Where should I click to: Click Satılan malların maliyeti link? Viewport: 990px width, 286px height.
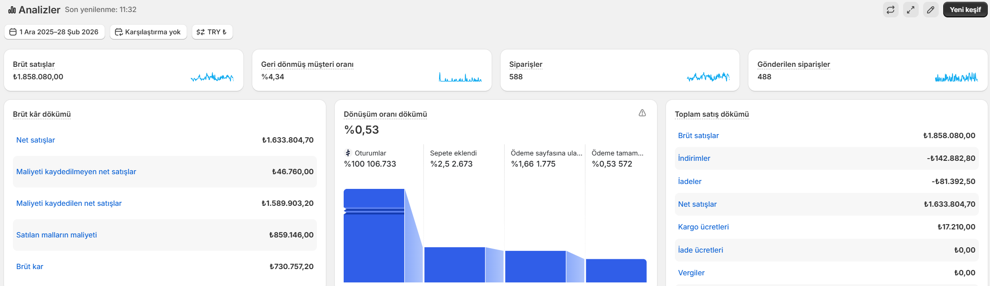[x=57, y=235]
